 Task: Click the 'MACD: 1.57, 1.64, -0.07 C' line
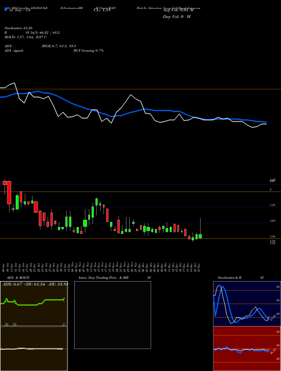click(x=25, y=37)
